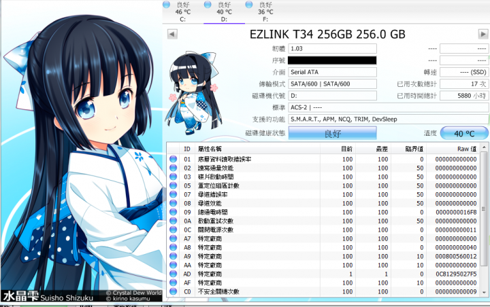Click the 屬性名稱 column header
490x307 pixels.
point(257,149)
